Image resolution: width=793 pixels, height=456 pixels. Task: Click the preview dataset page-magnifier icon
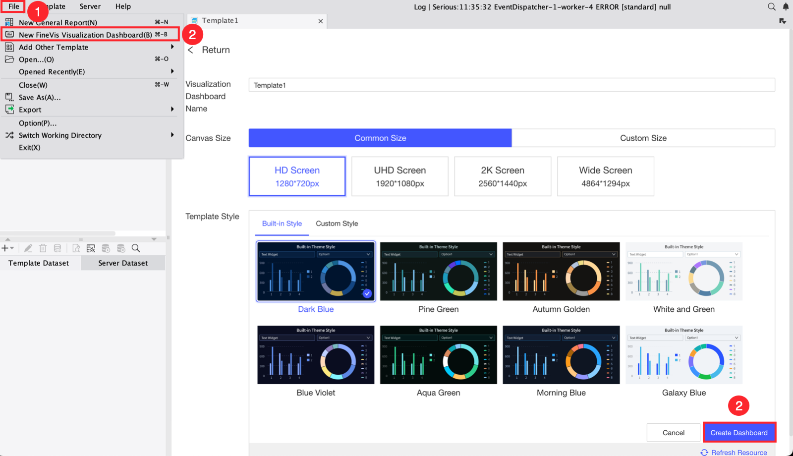pyautogui.click(x=76, y=248)
